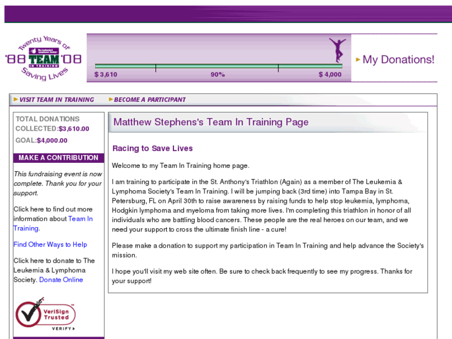452x339 pixels.
Task: Click the Please make a donation paragraph
Action: (x=268, y=251)
